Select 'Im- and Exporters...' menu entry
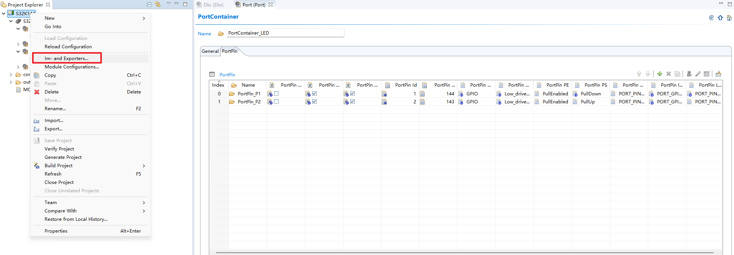734x255 pixels. pyautogui.click(x=66, y=58)
